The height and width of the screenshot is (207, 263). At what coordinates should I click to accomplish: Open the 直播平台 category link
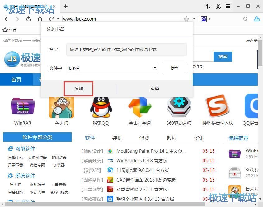point(16,158)
